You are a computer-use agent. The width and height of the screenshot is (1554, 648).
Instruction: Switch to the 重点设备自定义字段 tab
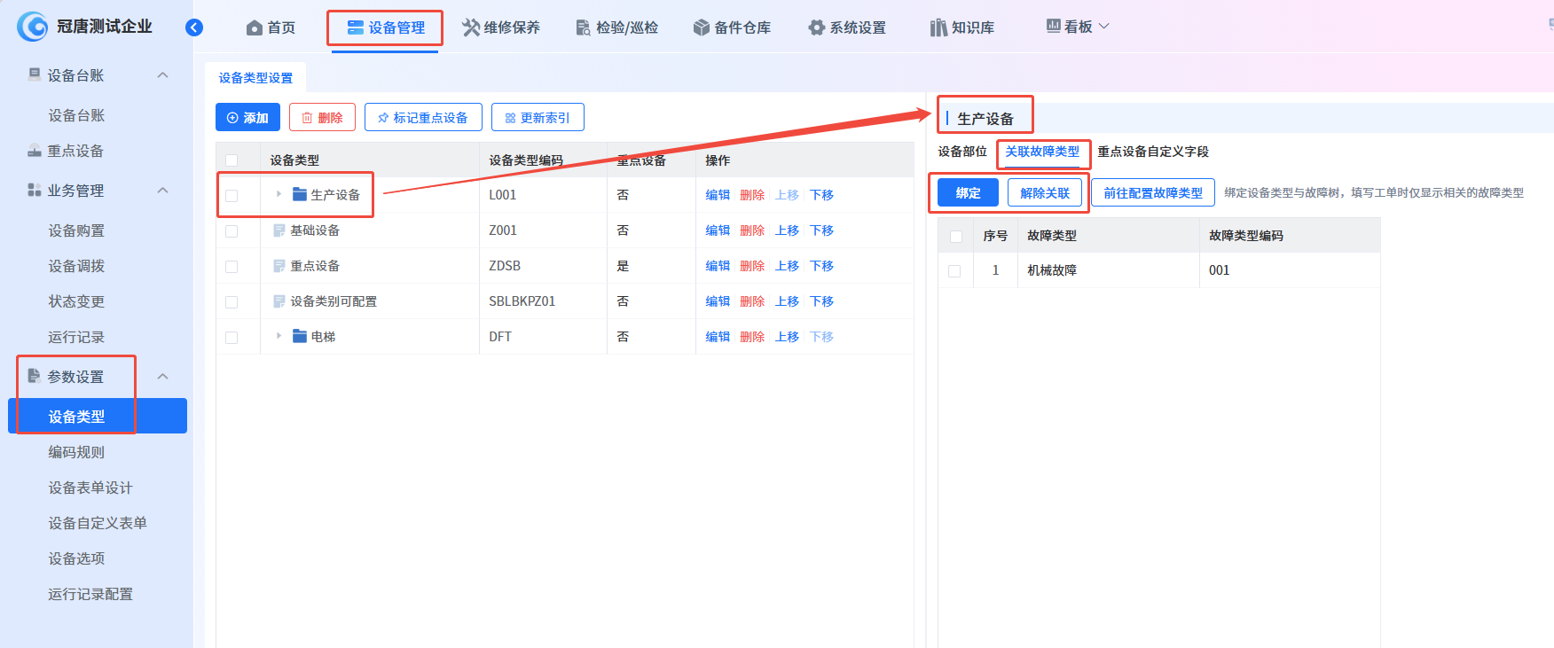[x=1153, y=152]
